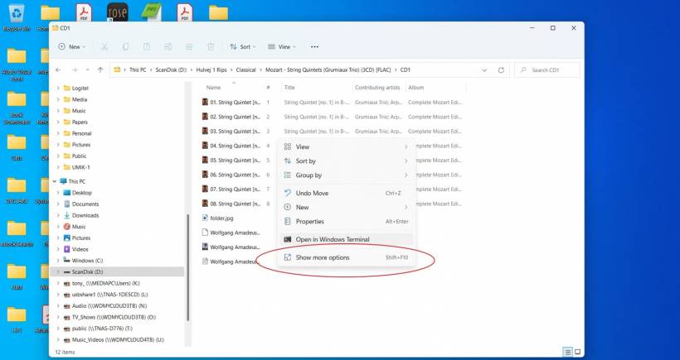Image resolution: width=680 pixels, height=360 pixels.
Task: Click the Copy icon in toolbar
Action: tap(125, 46)
